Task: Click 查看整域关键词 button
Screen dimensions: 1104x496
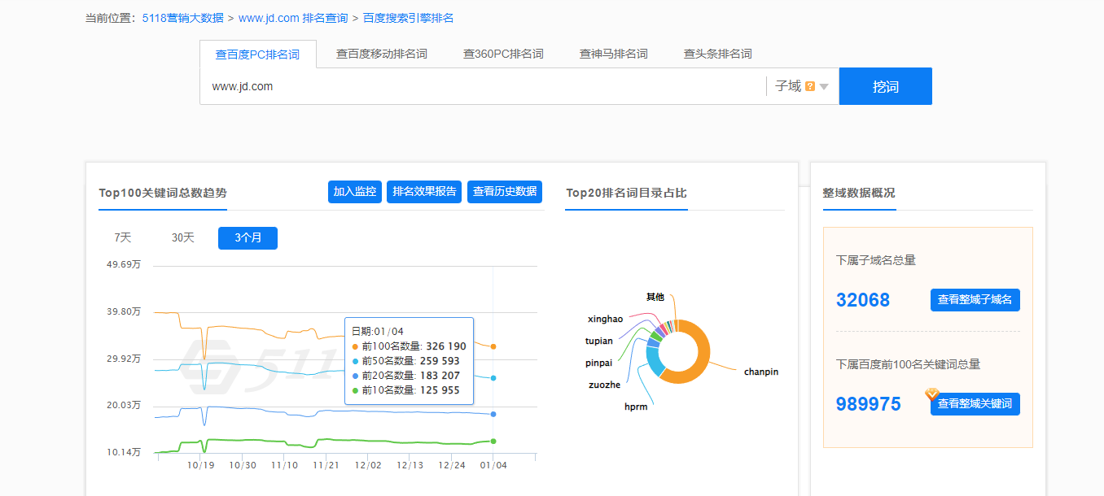Action: coord(975,404)
